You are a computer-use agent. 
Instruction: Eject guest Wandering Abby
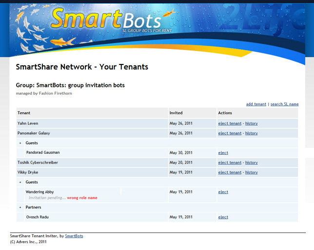tap(223, 192)
